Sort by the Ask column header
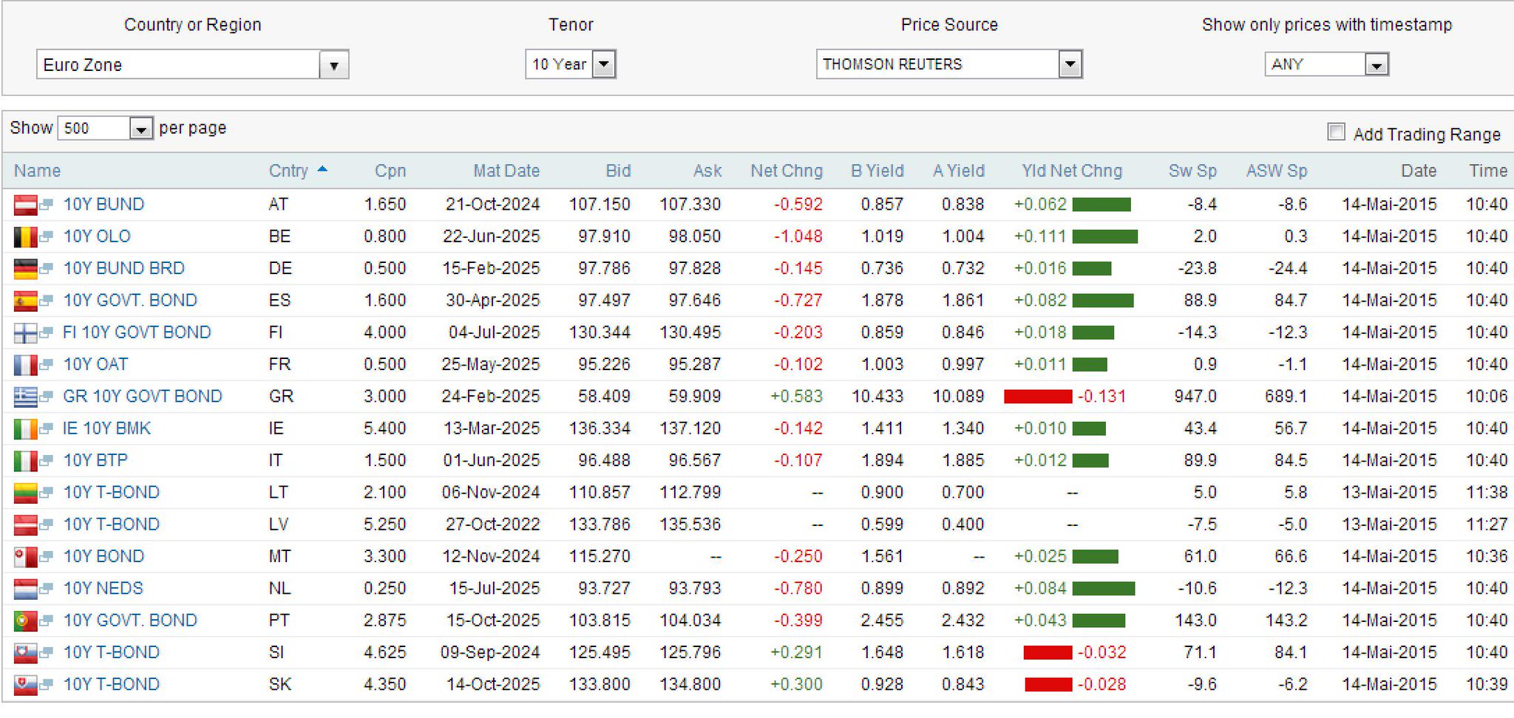The height and width of the screenshot is (718, 1514). (x=707, y=171)
